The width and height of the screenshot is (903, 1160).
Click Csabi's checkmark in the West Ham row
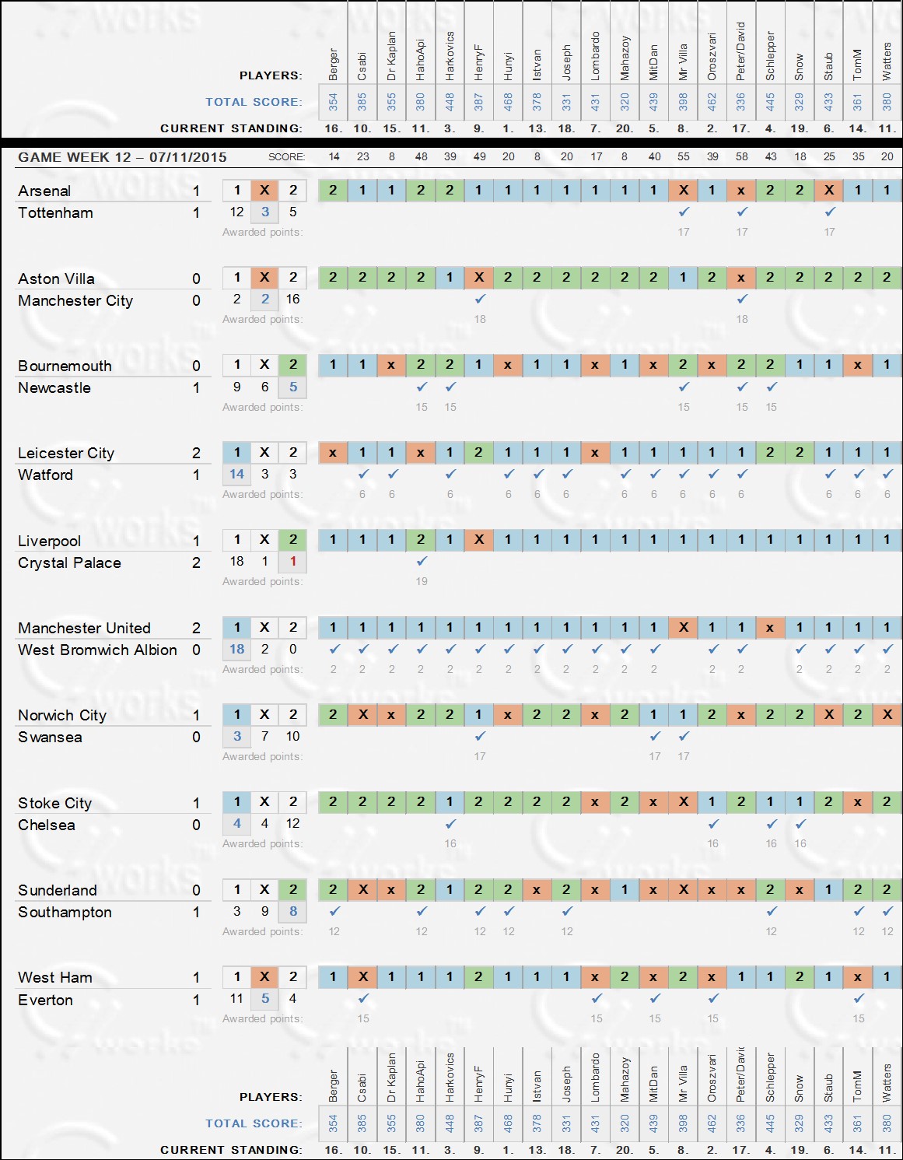(x=363, y=998)
